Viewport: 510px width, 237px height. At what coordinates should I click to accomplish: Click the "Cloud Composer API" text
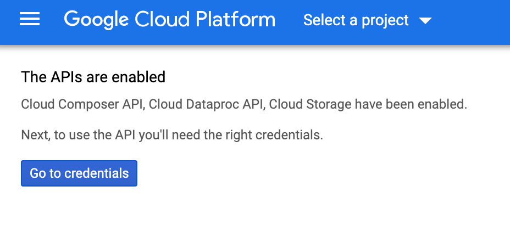[x=82, y=104]
